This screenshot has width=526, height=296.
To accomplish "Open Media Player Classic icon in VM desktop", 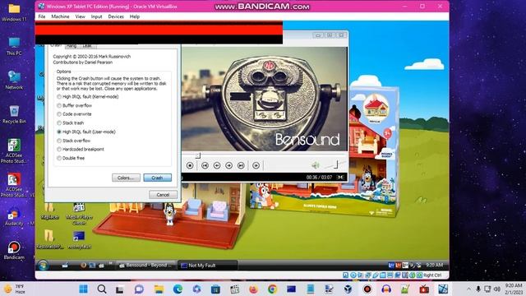I will coord(79,214).
